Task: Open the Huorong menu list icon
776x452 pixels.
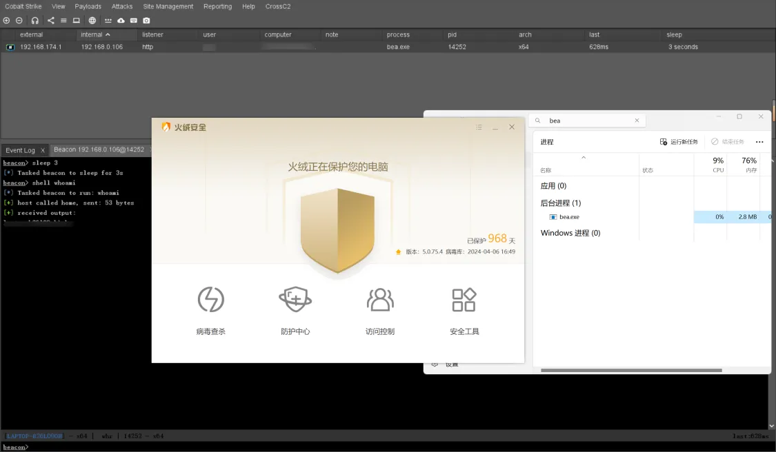Action: (479, 127)
